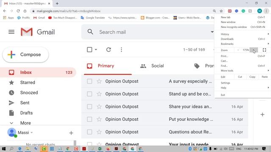Star the 'A survey especially' email
This screenshot has width=271, height=152.
coord(99,81)
